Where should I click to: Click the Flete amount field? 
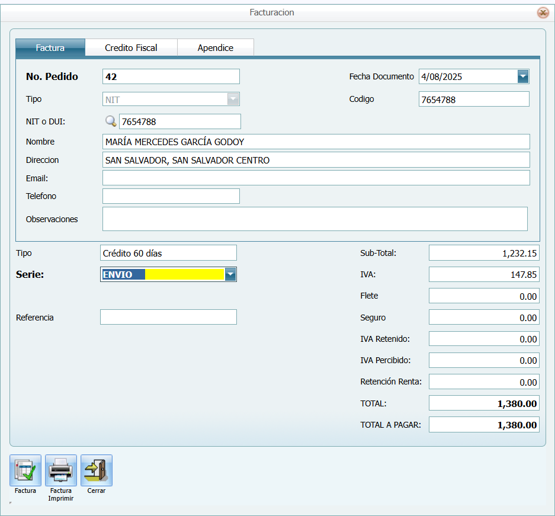tap(483, 296)
